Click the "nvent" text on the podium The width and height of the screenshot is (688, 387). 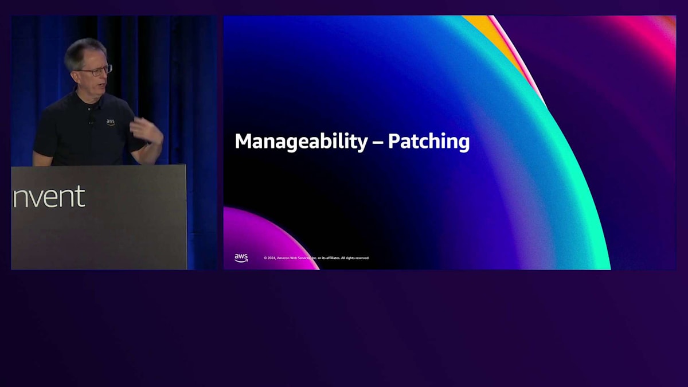[49, 196]
